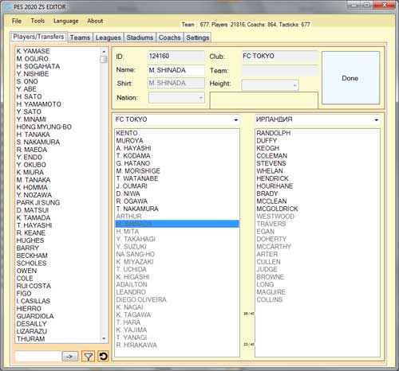Select K. YAMASE in the player list
Viewport: 399px width, 371px height.
click(x=33, y=51)
